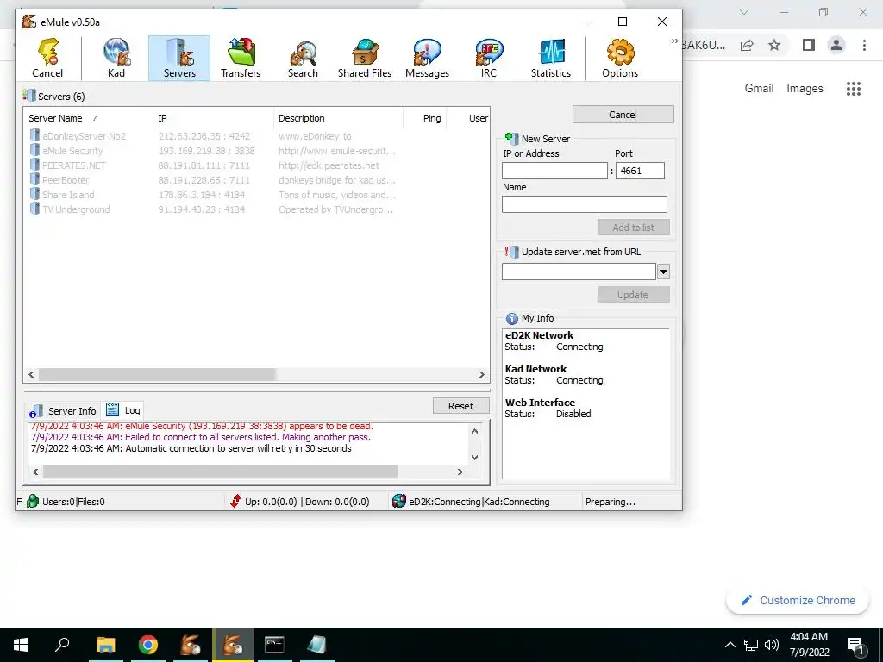The width and height of the screenshot is (883, 662).
Task: Click server list scroll-right arrow
Action: coord(482,374)
